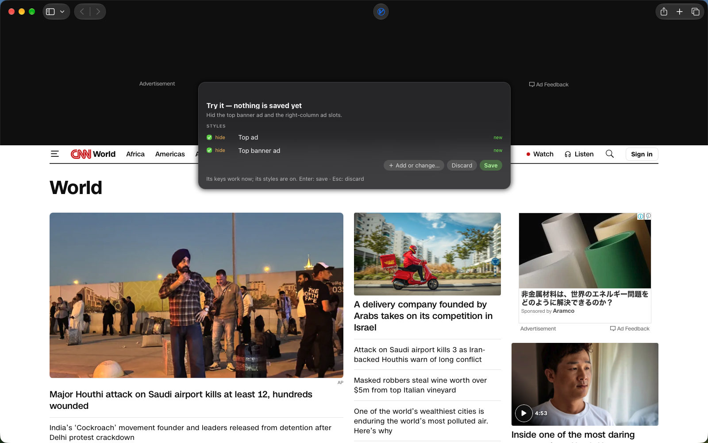Viewport: 708px width, 443px height.
Task: Click the ad info icon on Aramco ad
Action: [x=640, y=216]
